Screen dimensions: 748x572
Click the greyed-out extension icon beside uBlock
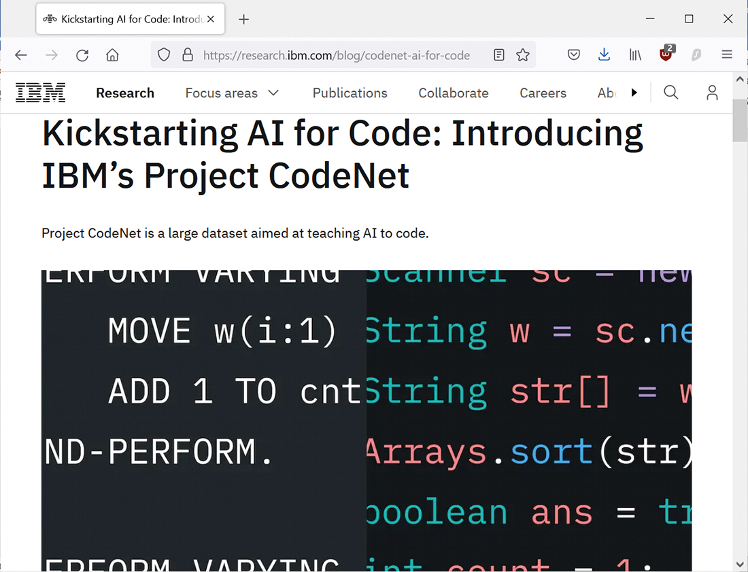[x=696, y=55]
